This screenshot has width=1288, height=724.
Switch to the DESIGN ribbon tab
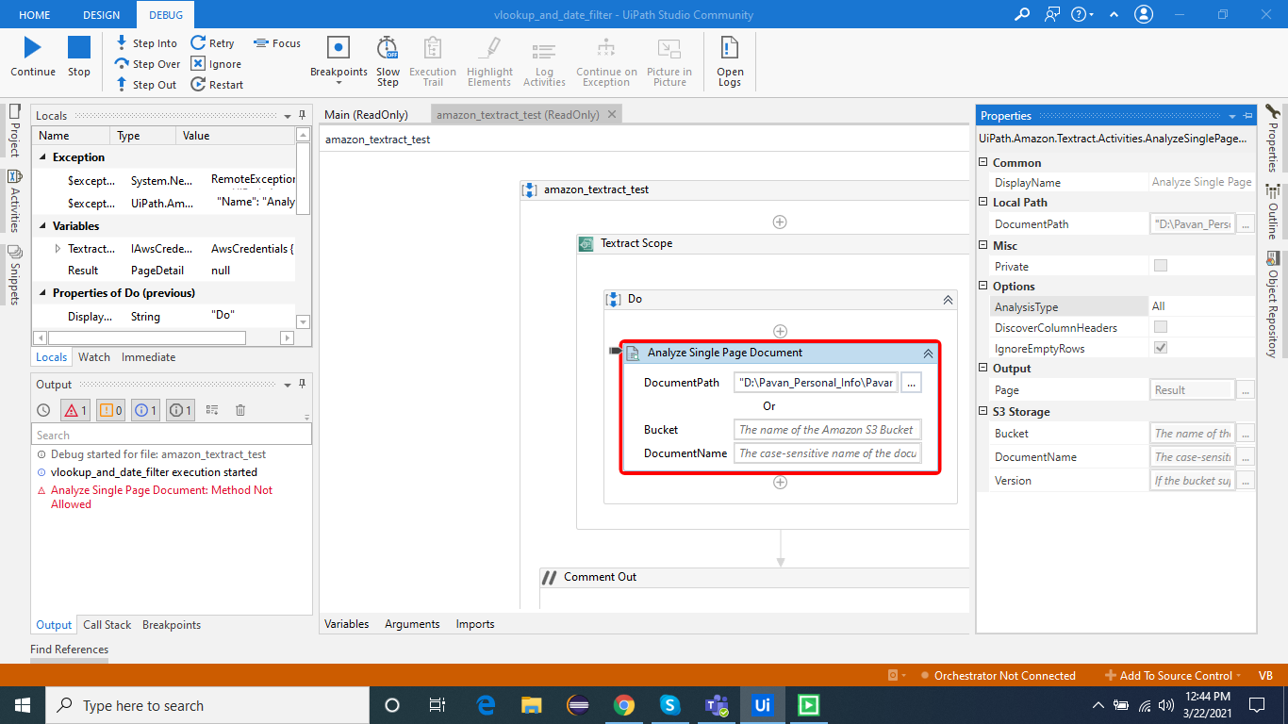[x=102, y=15]
